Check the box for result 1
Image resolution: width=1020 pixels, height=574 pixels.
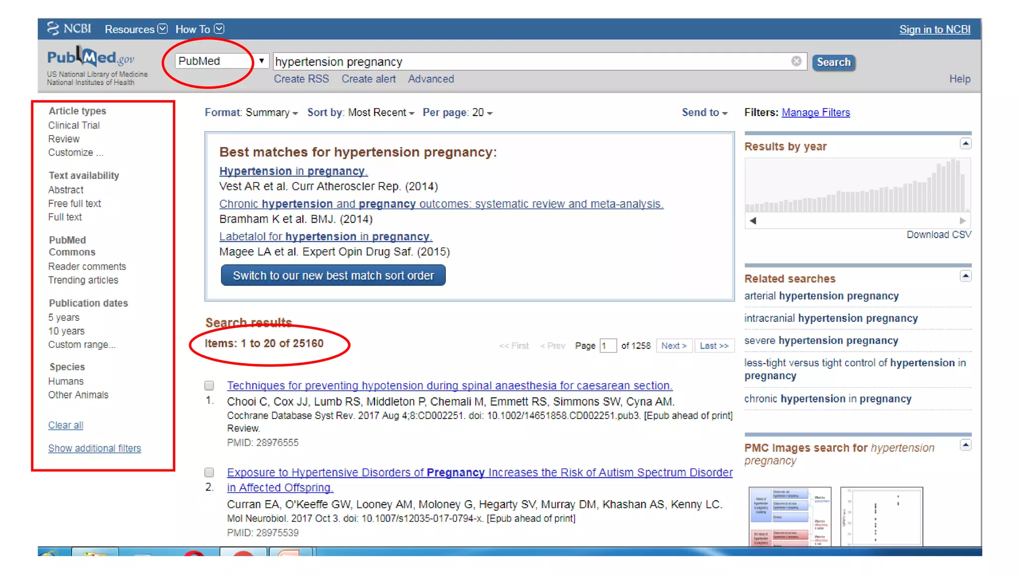(x=209, y=385)
